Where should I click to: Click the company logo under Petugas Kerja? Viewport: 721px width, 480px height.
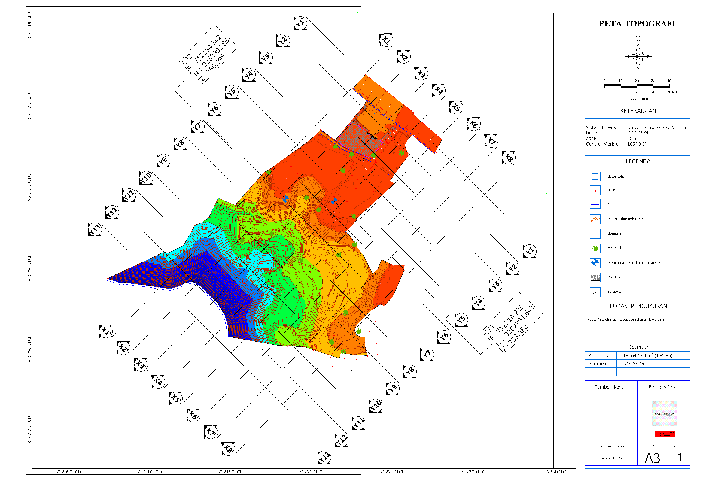[x=665, y=414]
